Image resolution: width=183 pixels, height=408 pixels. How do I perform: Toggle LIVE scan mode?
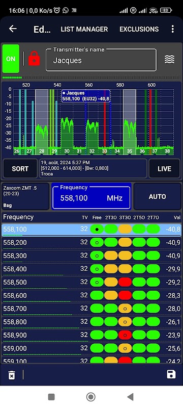click(x=164, y=169)
